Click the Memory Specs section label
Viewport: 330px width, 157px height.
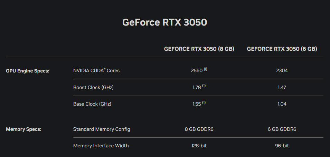[23, 129]
